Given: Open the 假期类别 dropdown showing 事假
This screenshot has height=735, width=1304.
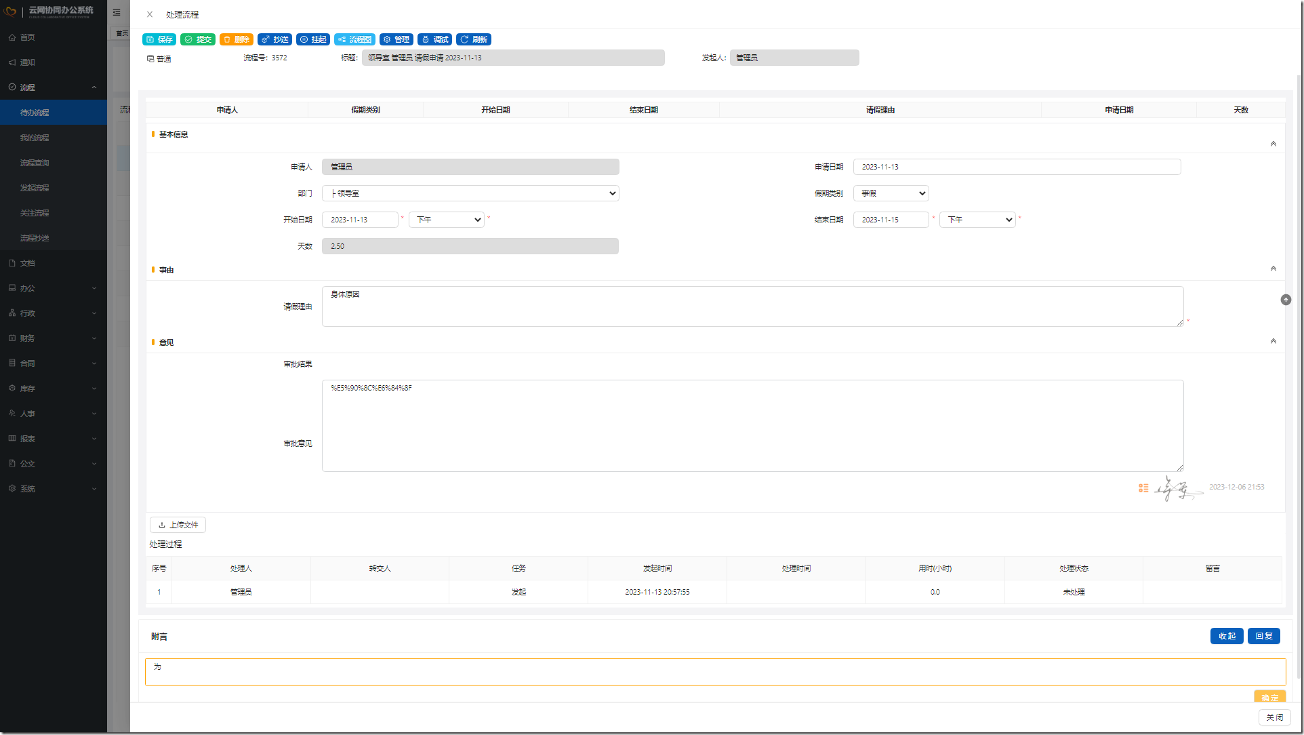Looking at the screenshot, I should pos(891,193).
